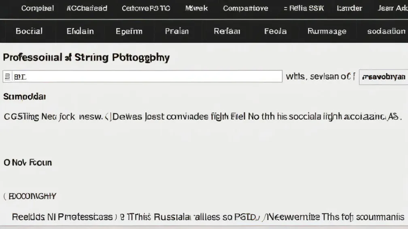The width and height of the screenshot is (408, 229).
Task: Click the 'Rummage' tab
Action: coord(327,31)
